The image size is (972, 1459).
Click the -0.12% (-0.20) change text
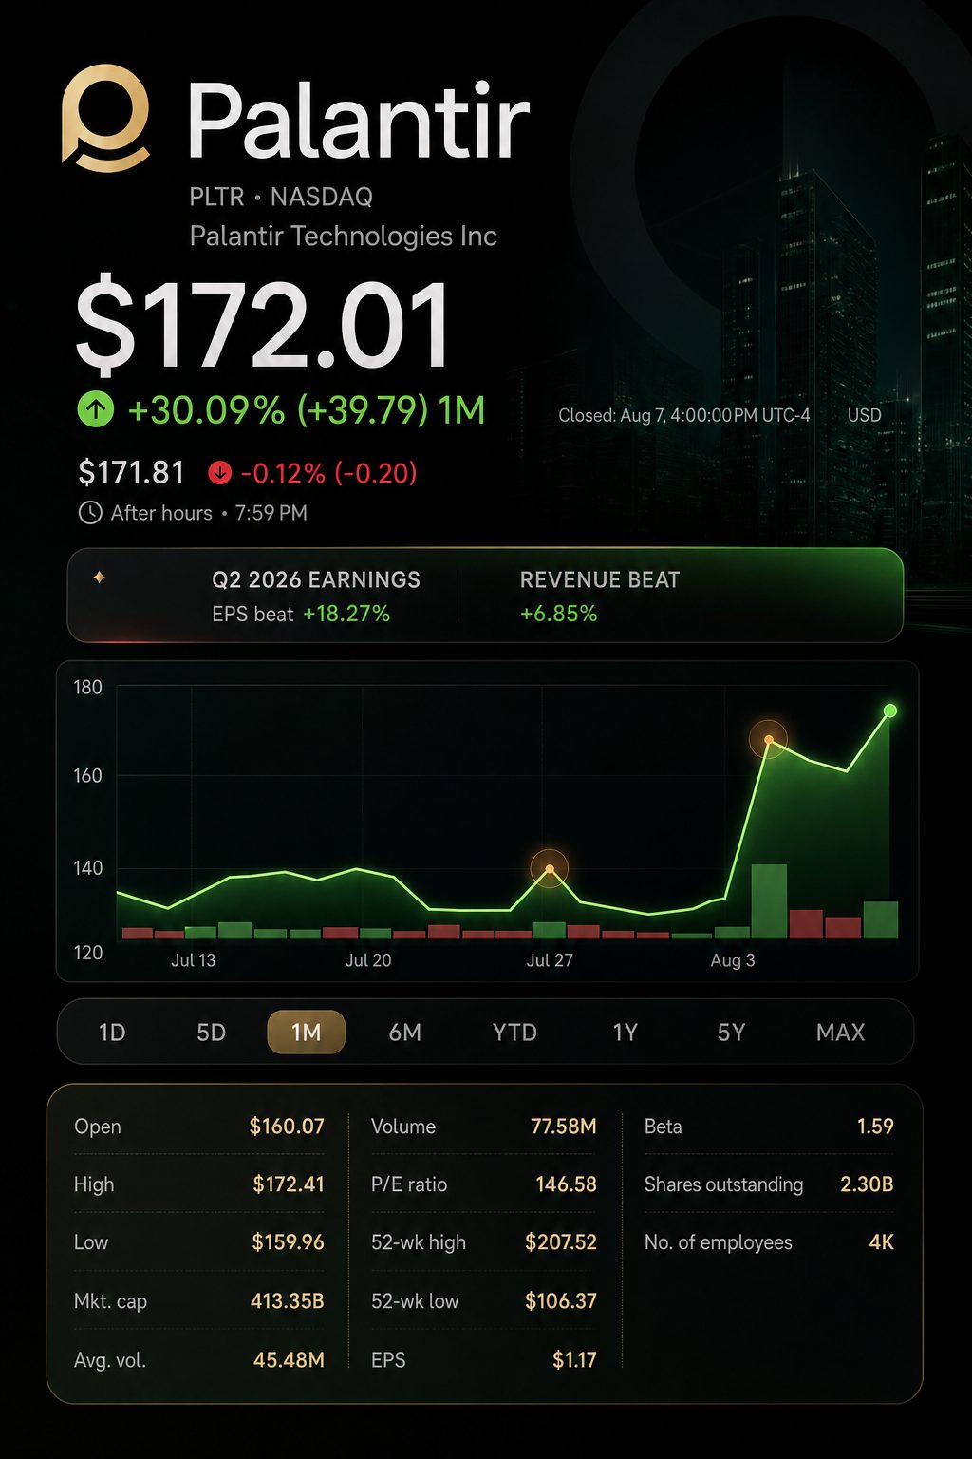pos(328,472)
